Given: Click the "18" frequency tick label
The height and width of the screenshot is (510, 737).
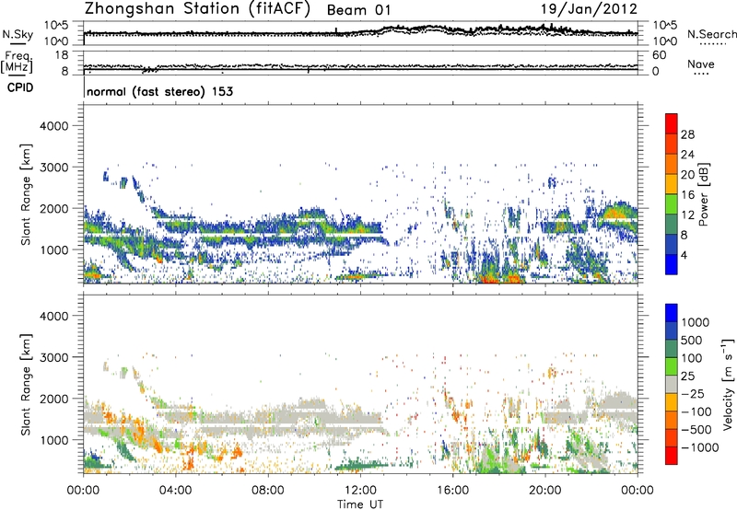Looking at the screenshot, I should point(62,55).
